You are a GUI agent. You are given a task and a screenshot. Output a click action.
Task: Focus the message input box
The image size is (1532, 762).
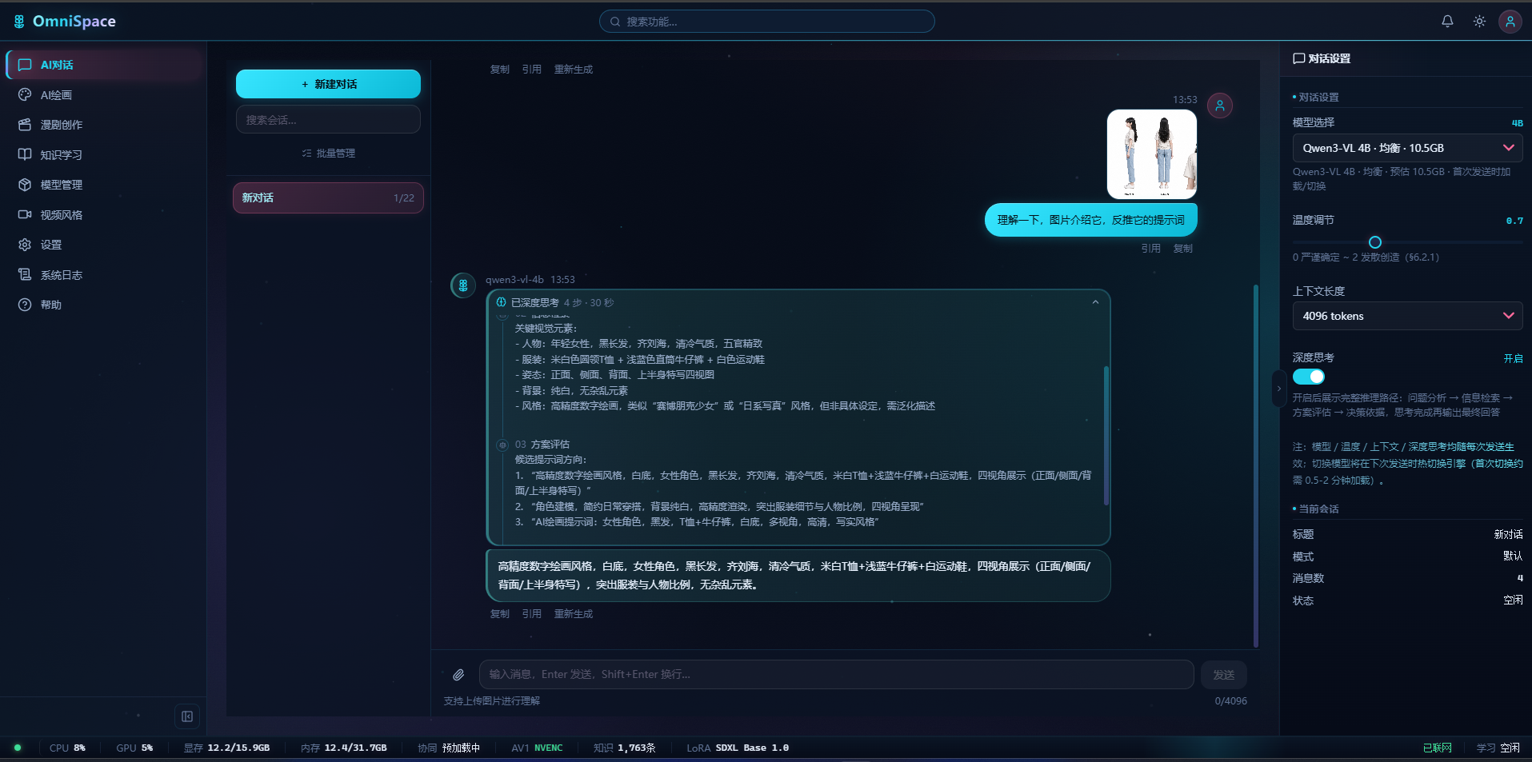coord(837,675)
